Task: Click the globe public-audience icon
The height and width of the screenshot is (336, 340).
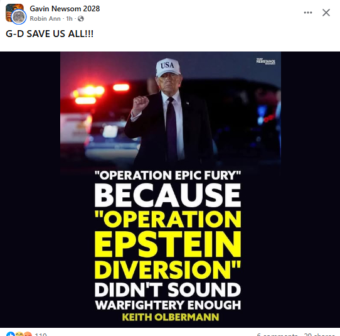Action: point(81,19)
